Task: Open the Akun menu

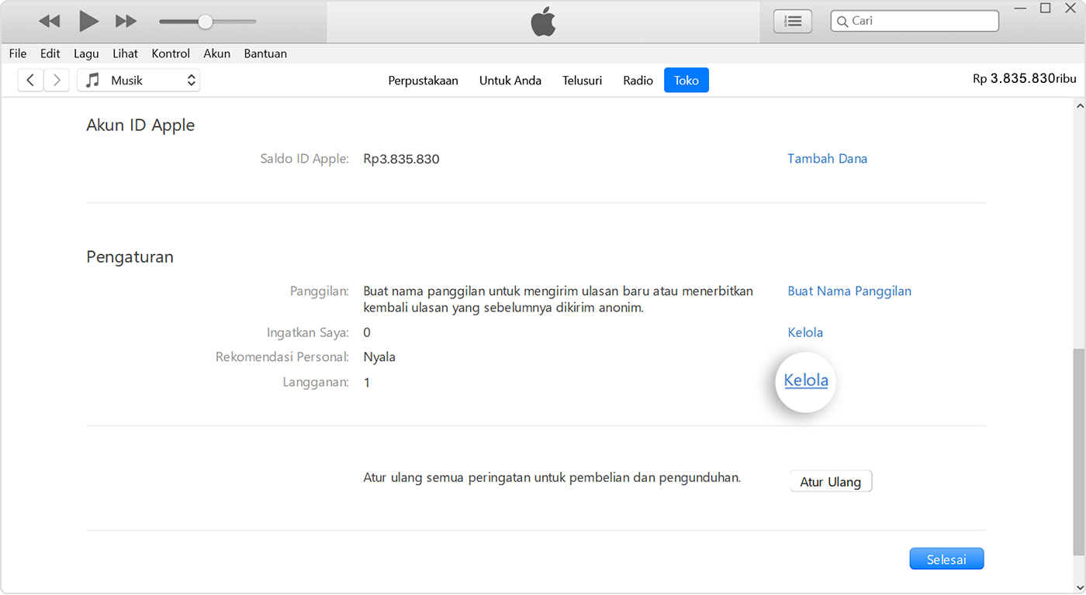Action: pyautogui.click(x=217, y=53)
